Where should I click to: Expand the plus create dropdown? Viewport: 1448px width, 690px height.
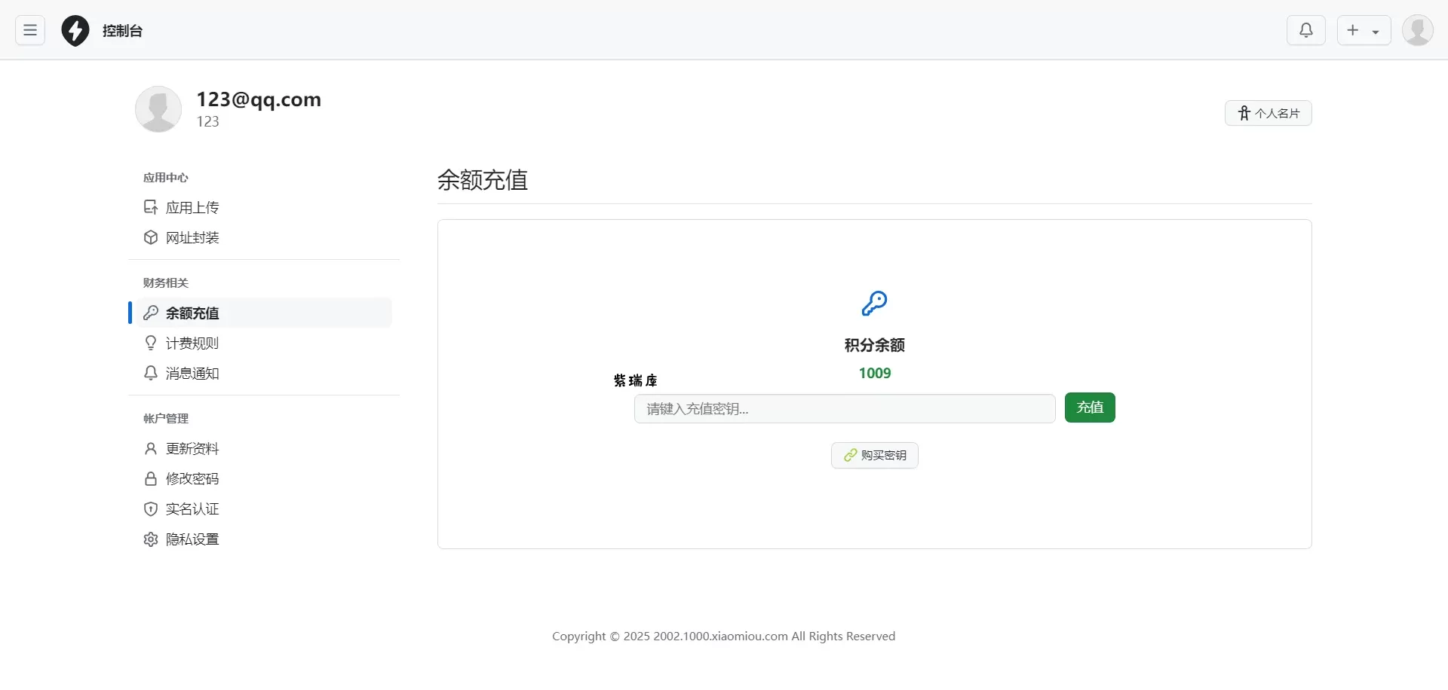[x=1364, y=30]
